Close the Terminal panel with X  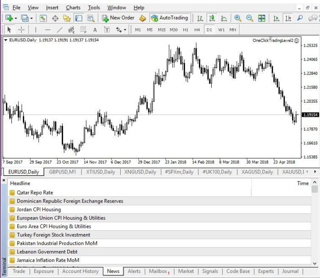[x=4, y=180]
